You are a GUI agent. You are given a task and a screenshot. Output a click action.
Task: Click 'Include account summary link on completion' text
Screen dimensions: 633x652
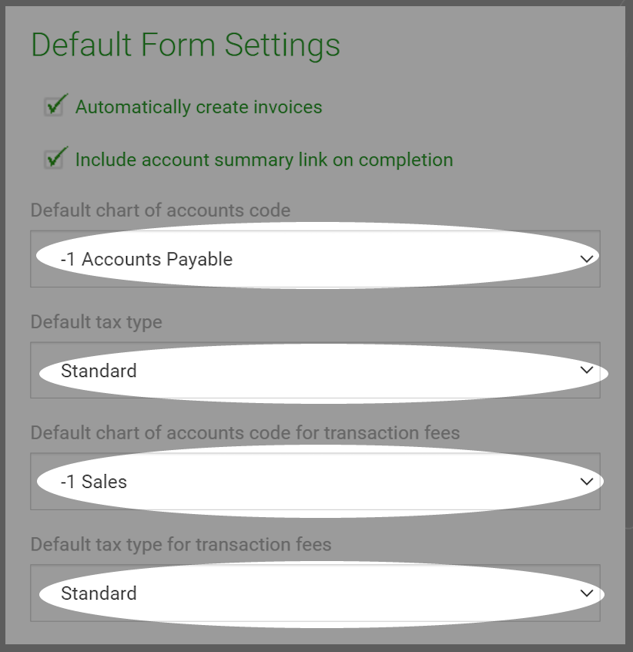click(264, 160)
